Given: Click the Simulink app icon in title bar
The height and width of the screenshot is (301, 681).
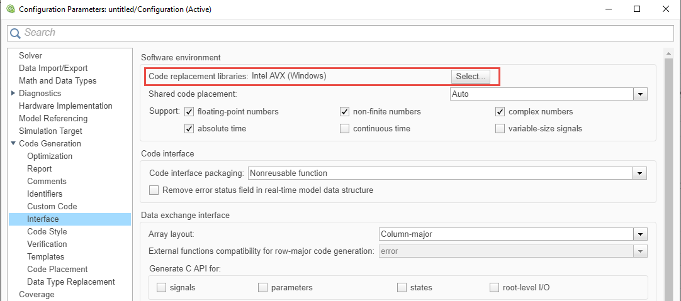Looking at the screenshot, I should (x=11, y=9).
